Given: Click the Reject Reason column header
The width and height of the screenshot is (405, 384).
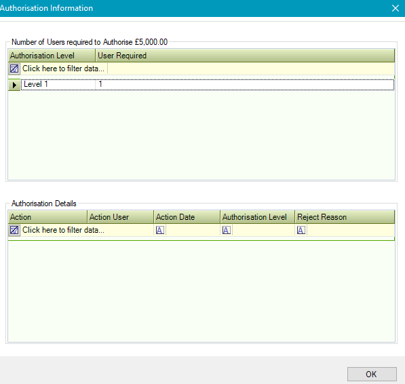Looking at the screenshot, I should (345, 217).
